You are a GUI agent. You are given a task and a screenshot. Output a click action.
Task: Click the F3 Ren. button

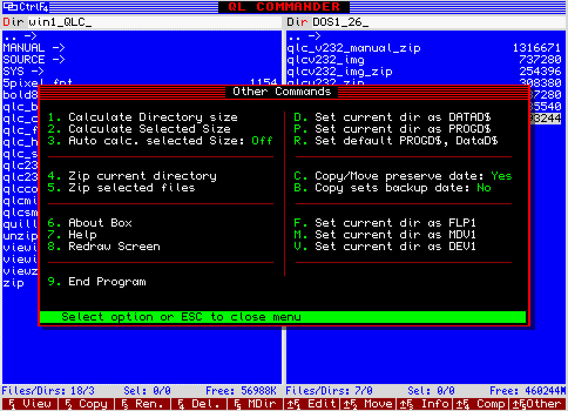143,404
